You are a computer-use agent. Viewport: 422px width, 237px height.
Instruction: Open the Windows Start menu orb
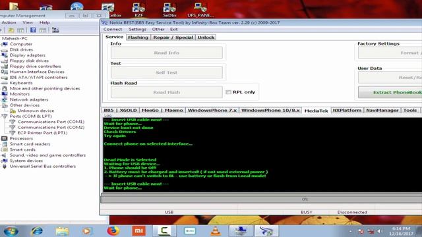pos(11,231)
